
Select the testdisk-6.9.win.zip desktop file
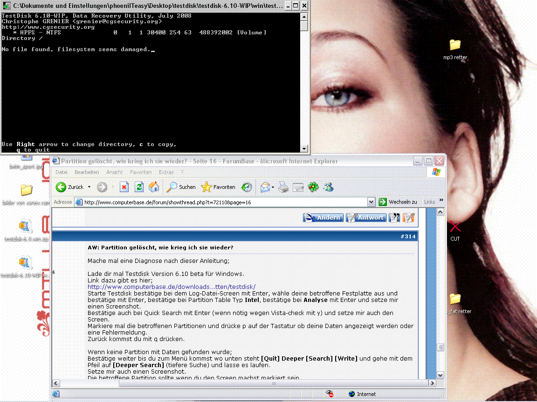tap(26, 231)
